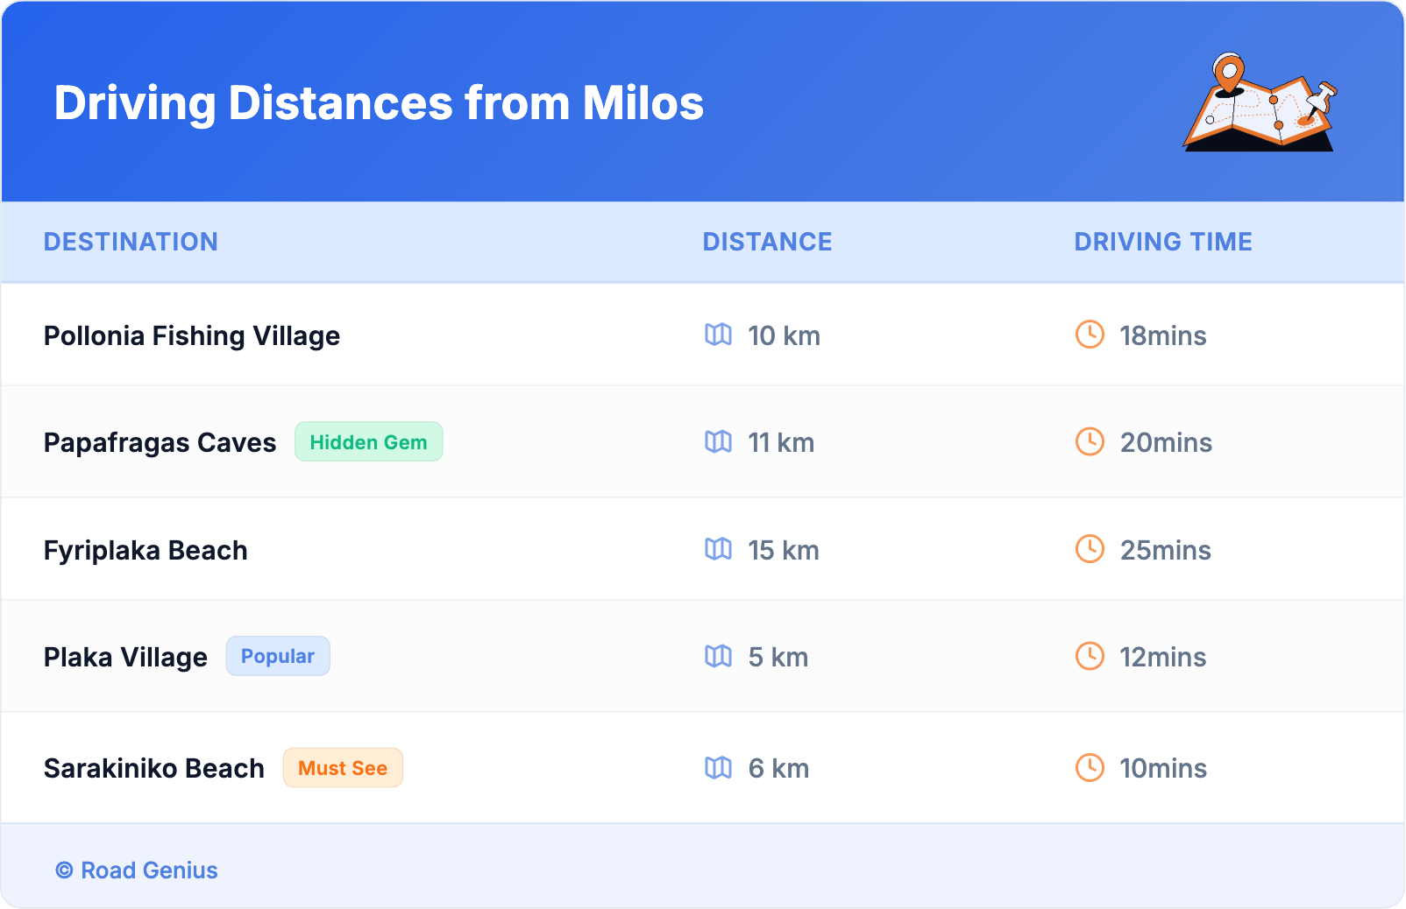
Task: Click the map icon beside 10 km
Action: tap(718, 335)
